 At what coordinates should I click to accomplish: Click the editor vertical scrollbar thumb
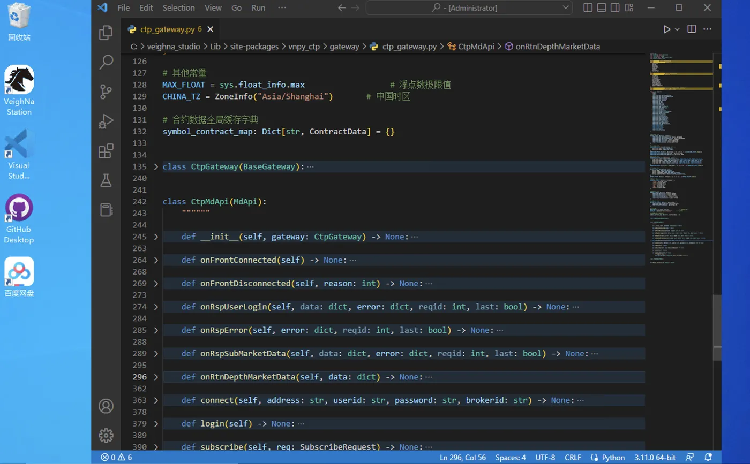(717, 328)
